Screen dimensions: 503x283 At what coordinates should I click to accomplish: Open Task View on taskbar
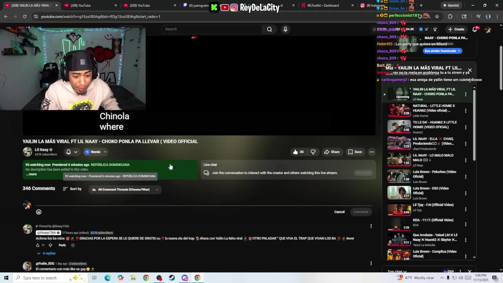[94, 278]
